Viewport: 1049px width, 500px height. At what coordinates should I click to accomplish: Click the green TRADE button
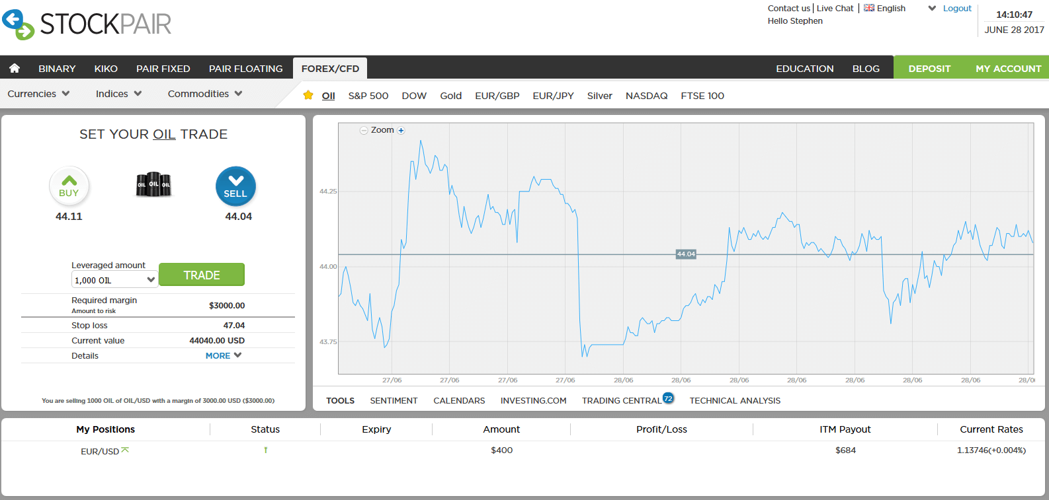point(202,275)
